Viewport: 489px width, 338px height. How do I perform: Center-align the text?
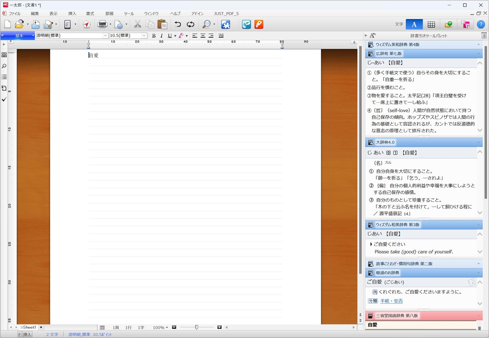(203, 35)
